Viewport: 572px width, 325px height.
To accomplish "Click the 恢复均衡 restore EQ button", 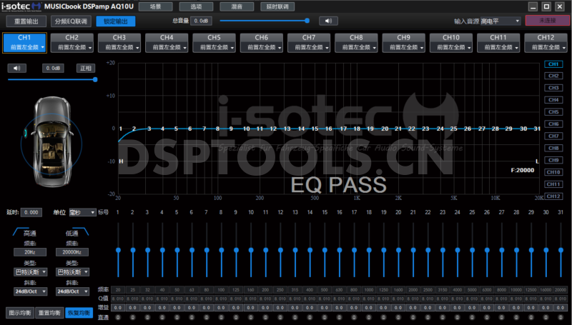I will click(x=79, y=313).
